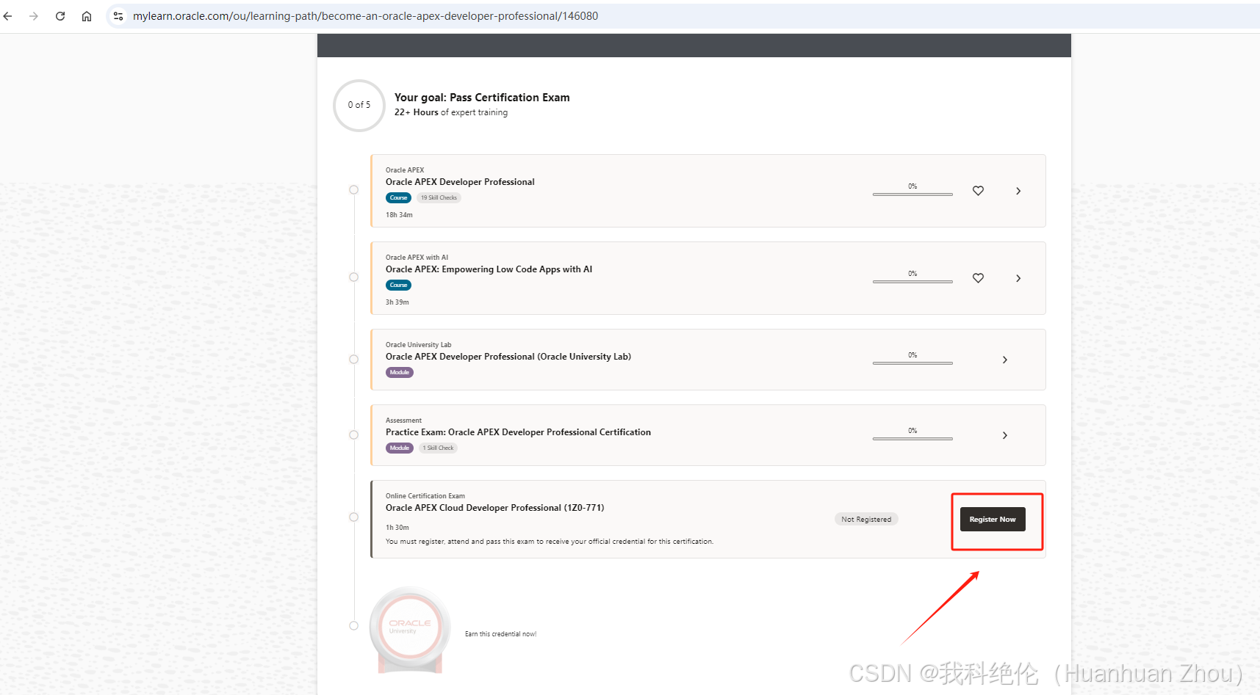Focus the mylearn.oracle.com address bar URL

[365, 16]
